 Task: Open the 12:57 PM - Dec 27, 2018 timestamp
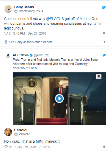pyautogui.click(x=32, y=147)
